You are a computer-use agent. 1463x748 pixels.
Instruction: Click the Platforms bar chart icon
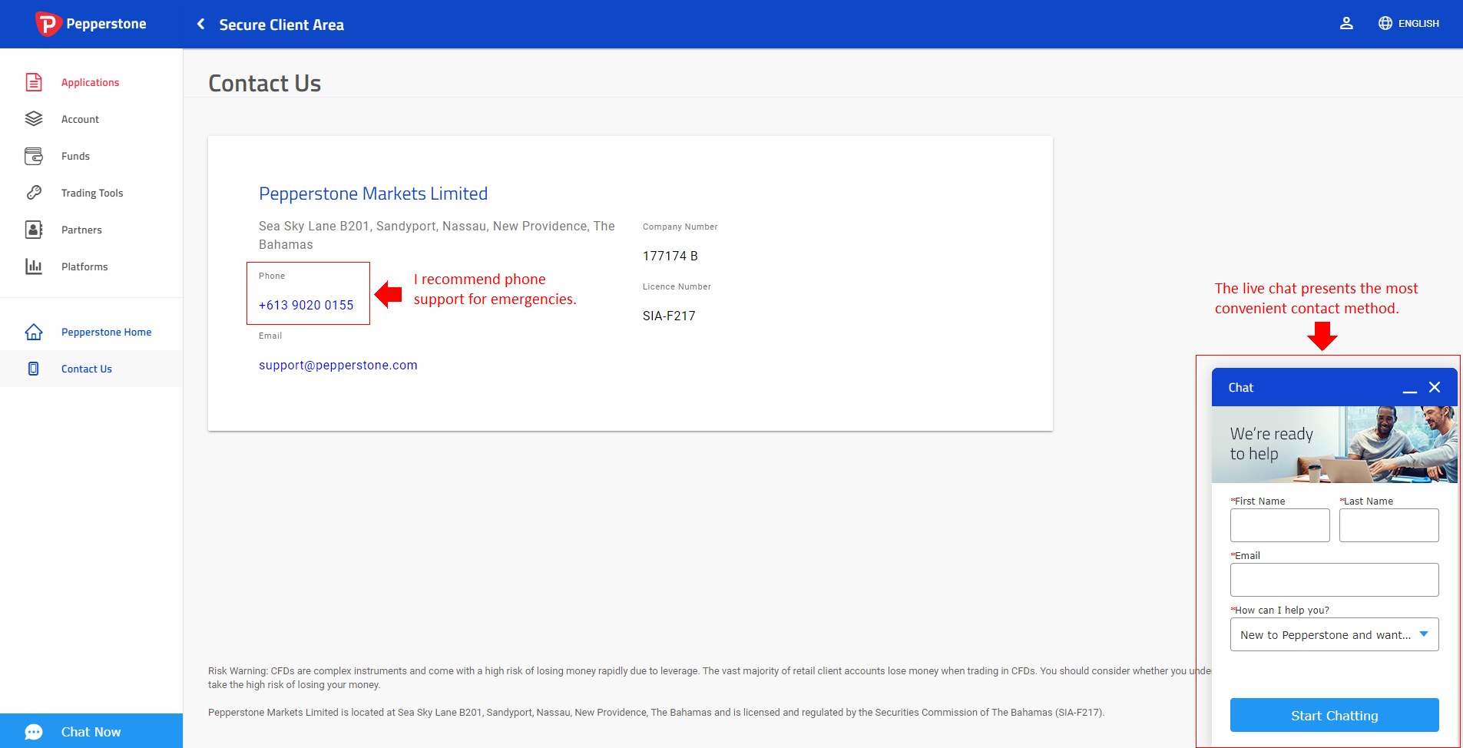tap(34, 266)
